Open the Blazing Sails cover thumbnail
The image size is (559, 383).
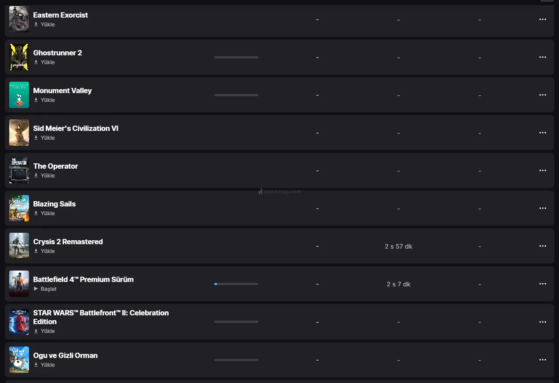click(19, 208)
